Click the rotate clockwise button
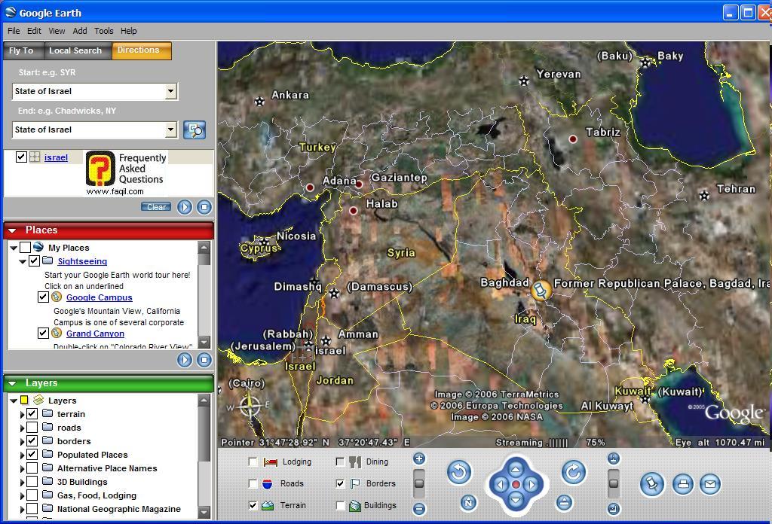 click(x=573, y=473)
